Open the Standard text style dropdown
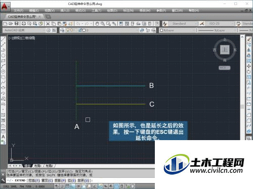 pos(183,24)
